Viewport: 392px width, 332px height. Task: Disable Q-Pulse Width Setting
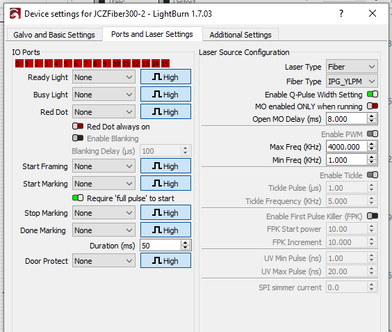point(373,94)
